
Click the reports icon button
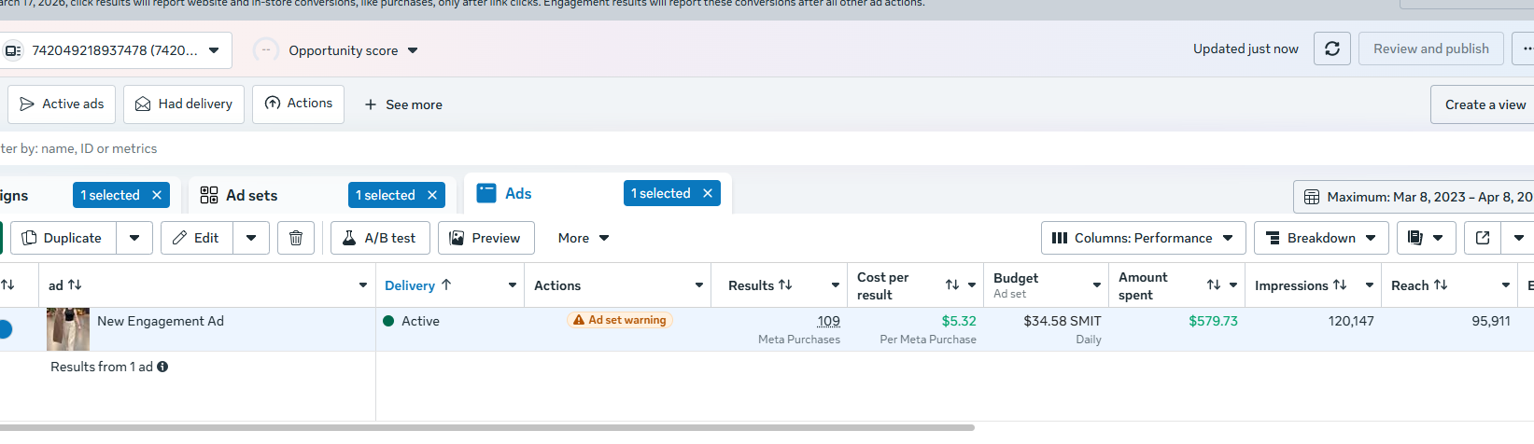[1415, 238]
